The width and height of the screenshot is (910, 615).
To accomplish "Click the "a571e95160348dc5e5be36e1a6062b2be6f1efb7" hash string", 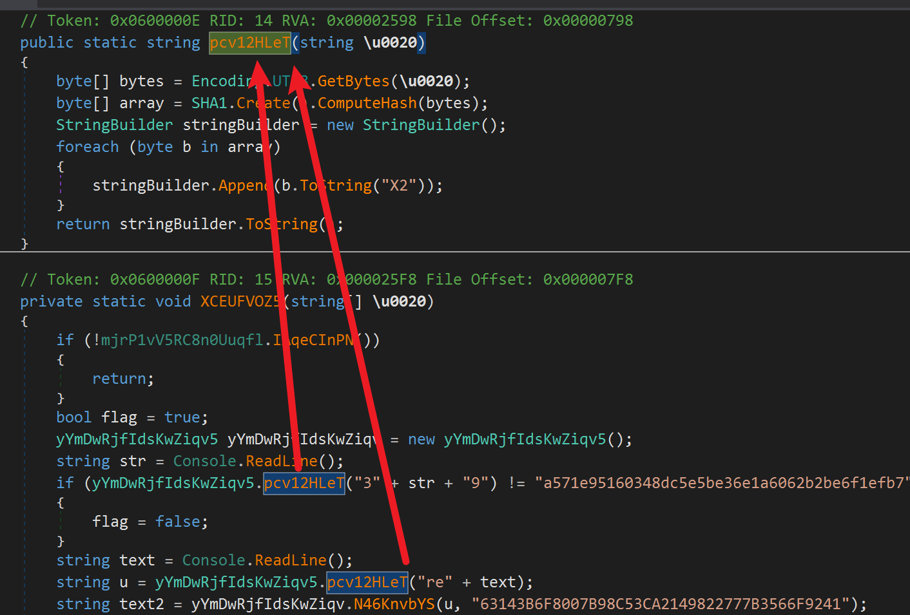I will coord(722,484).
